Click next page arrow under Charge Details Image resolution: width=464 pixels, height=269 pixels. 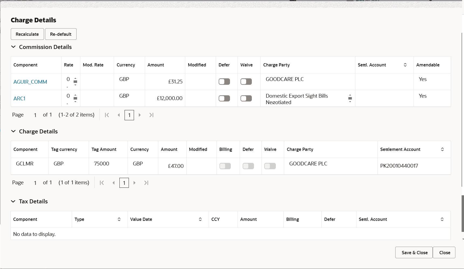click(134, 183)
